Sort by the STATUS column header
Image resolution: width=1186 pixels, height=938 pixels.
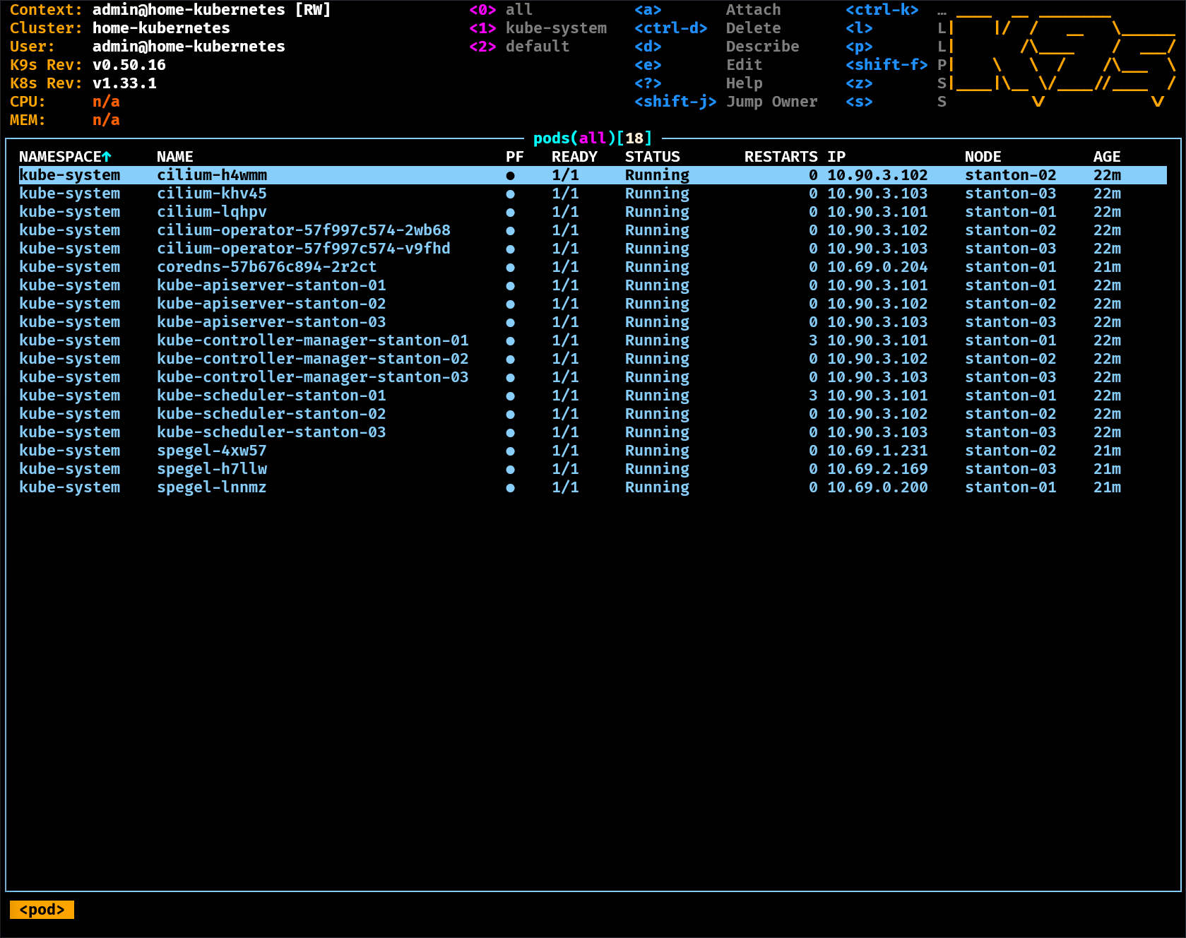[x=652, y=157]
